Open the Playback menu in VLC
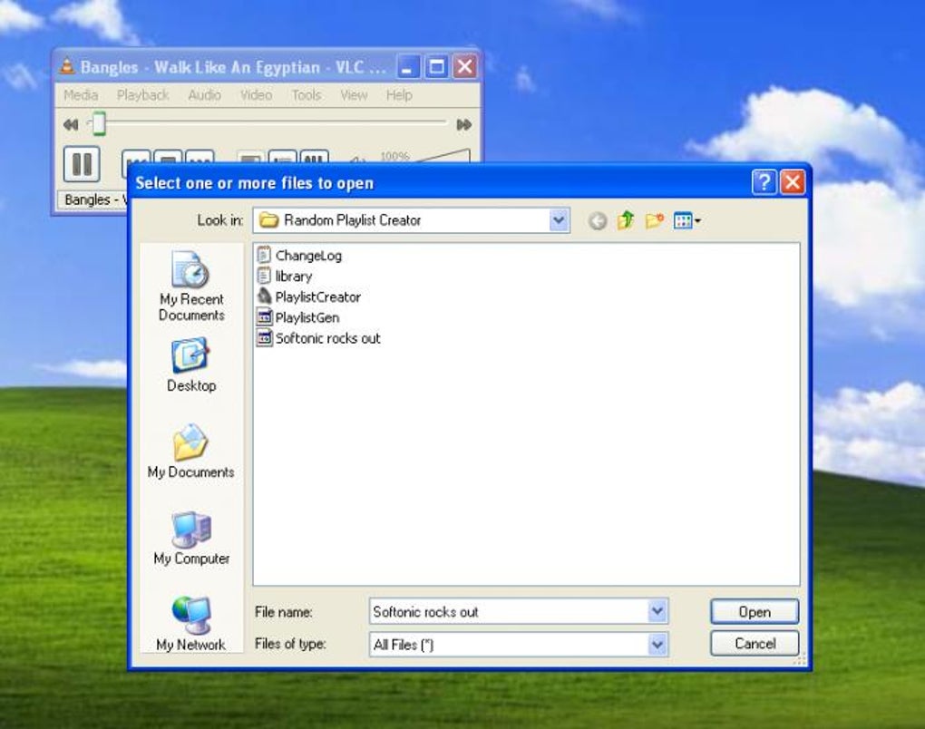Image resolution: width=925 pixels, height=729 pixels. pyautogui.click(x=142, y=95)
